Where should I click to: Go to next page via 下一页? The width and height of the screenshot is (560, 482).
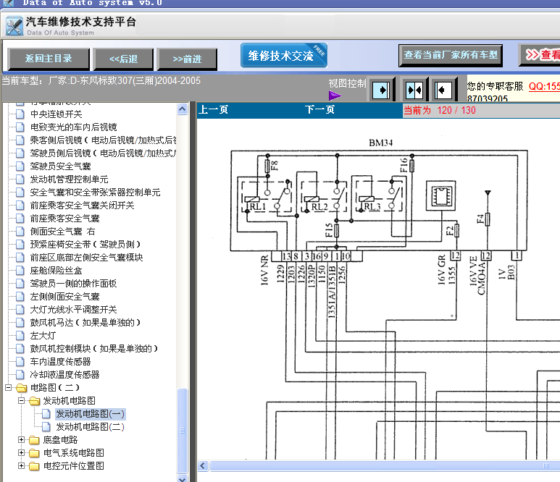pyautogui.click(x=319, y=109)
